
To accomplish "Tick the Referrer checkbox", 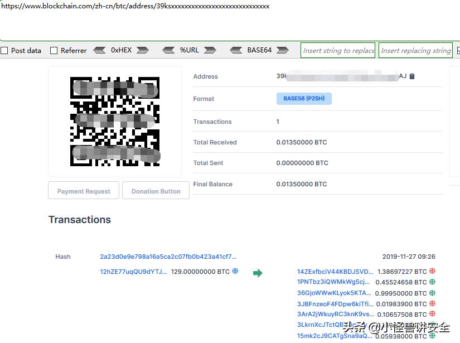I will coord(54,51).
